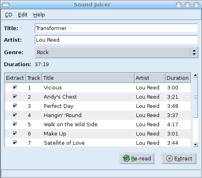Screen dimensions: 202x178
Task: Uncheck extract for Satellite of Love
Action: (15, 143)
